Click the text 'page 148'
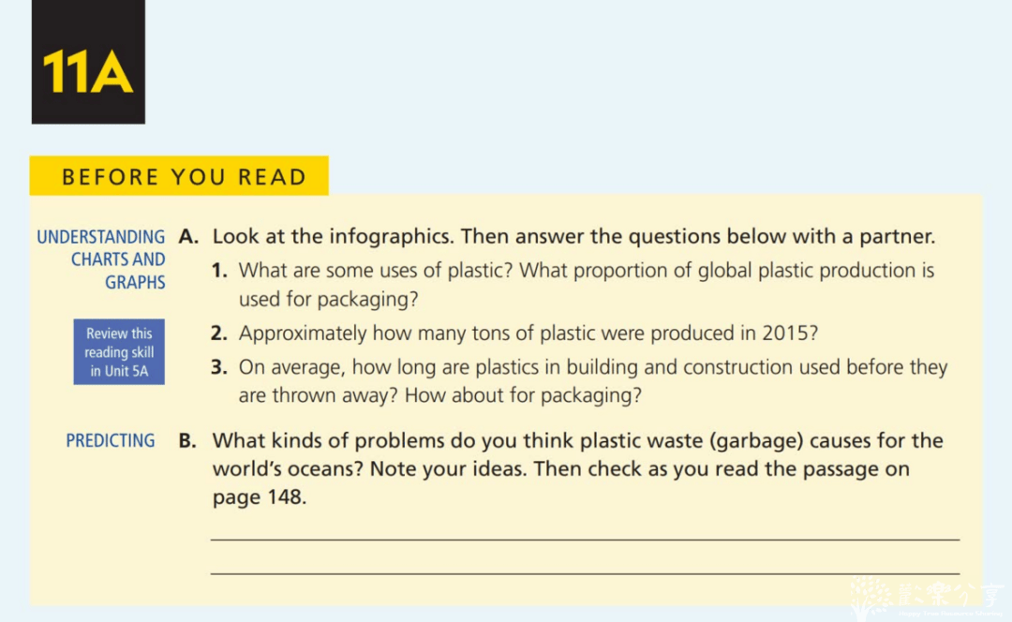1012x622 pixels. click(x=258, y=497)
